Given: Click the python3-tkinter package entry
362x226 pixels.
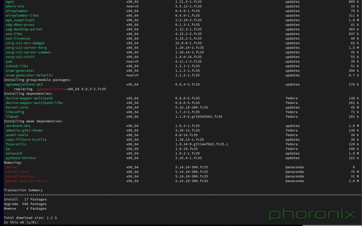Looking at the screenshot, I should 21,158.
